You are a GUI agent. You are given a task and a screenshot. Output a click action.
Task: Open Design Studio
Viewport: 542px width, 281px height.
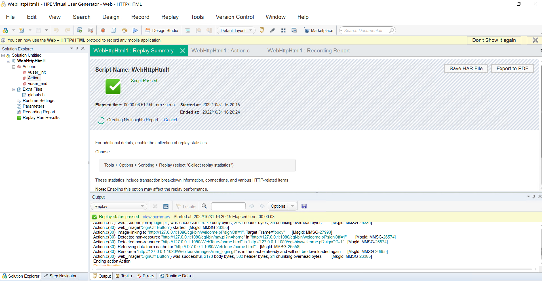(162, 30)
